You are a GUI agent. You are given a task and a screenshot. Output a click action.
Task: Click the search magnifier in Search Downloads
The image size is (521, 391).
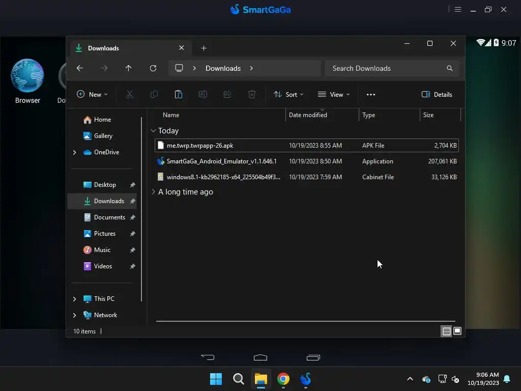(450, 68)
